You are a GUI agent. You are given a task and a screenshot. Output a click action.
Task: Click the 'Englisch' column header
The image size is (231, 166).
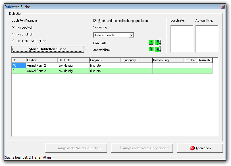click(105, 60)
